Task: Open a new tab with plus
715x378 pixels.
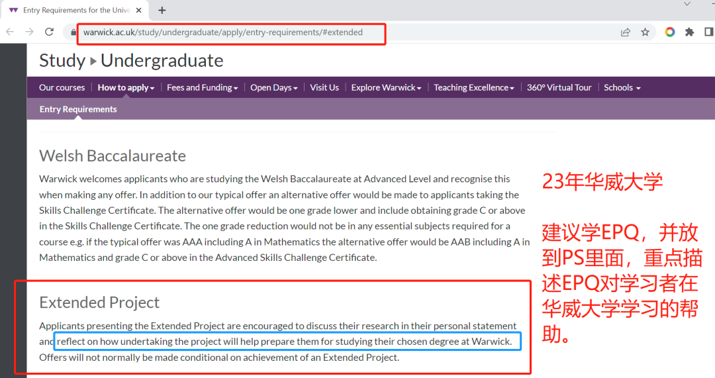Action: (162, 10)
